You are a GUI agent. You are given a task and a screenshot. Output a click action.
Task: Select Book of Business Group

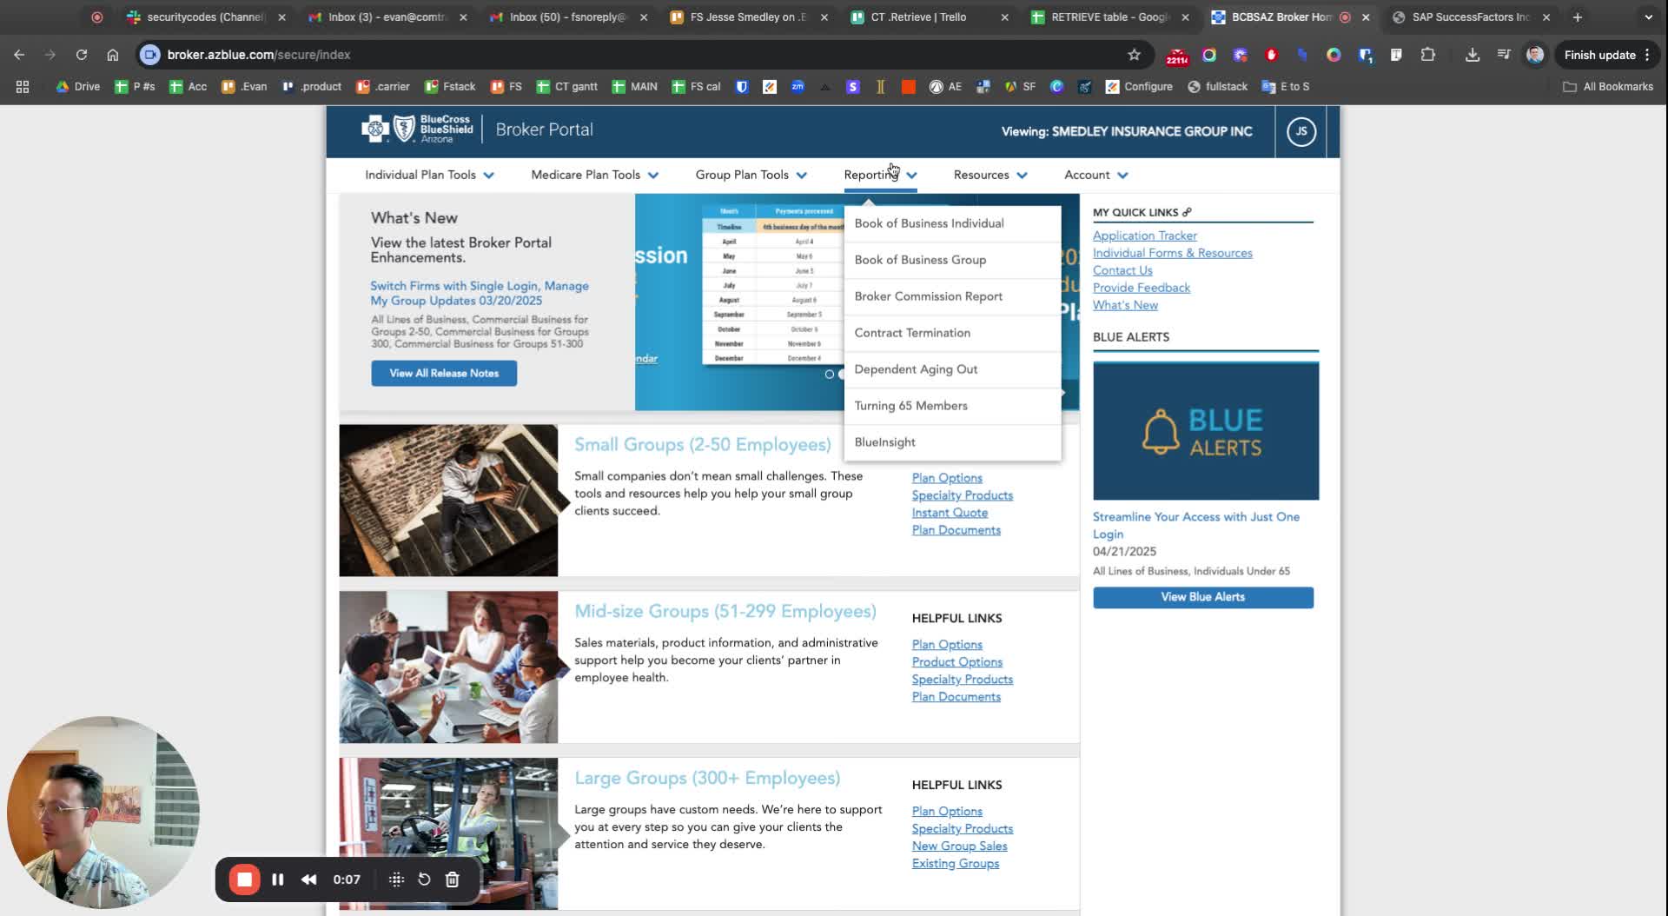pyautogui.click(x=952, y=260)
